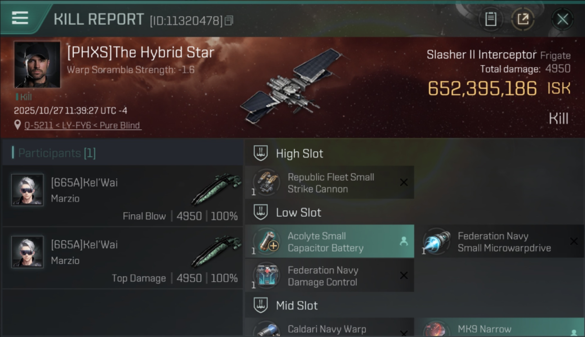Open Kel'Wai Final Blow participant entry
Screen dimensions: 585x337
pyautogui.click(x=122, y=195)
